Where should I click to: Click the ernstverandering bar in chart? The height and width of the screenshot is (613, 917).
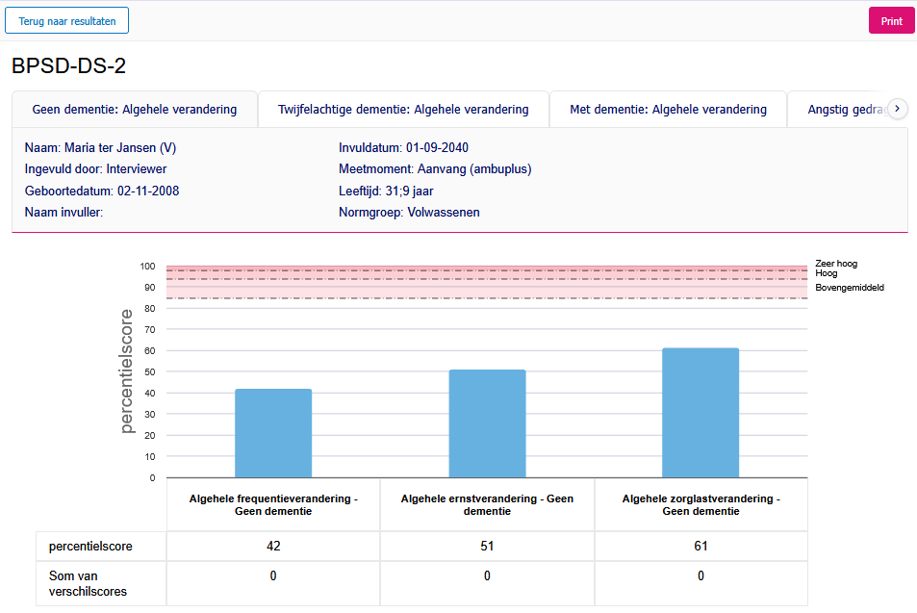tap(487, 423)
